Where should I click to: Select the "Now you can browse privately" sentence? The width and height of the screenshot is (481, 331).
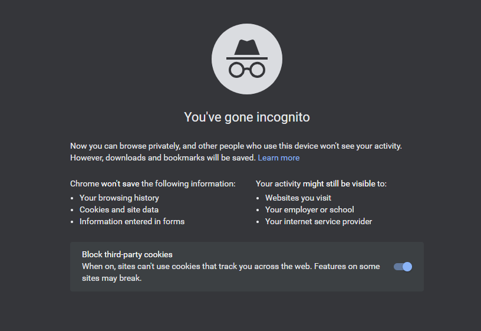tap(236, 146)
